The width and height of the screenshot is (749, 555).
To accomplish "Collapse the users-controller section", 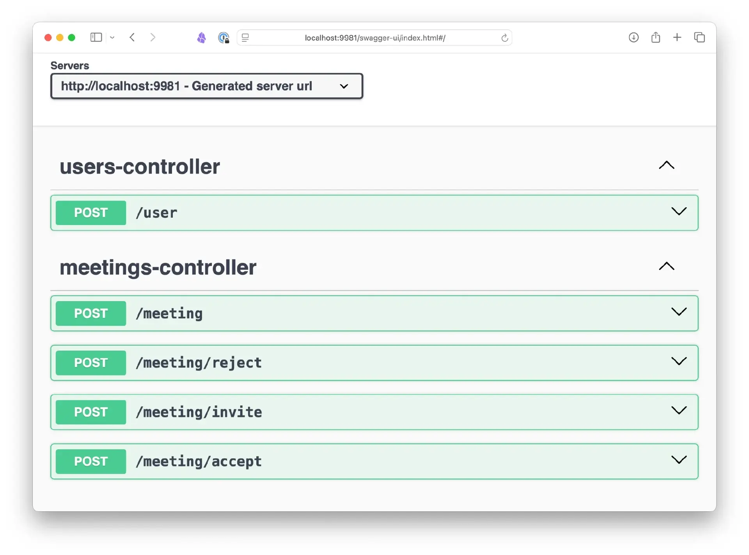I will coord(666,165).
